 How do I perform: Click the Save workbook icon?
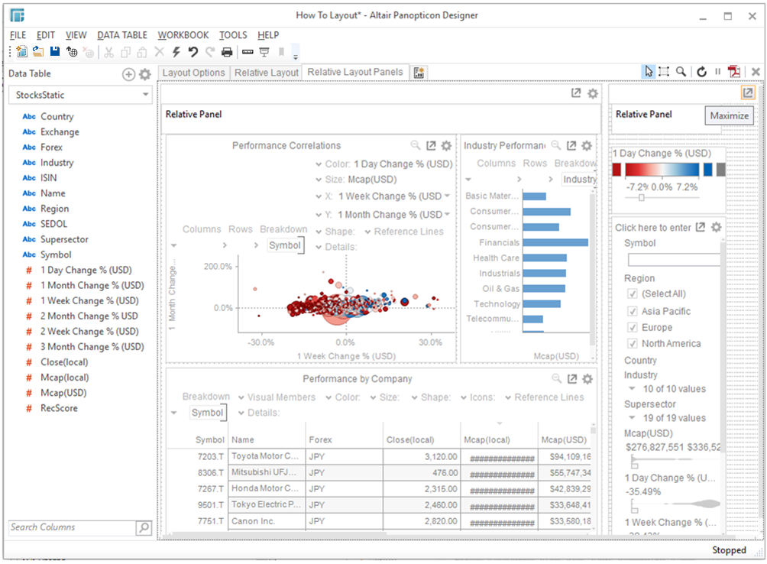point(55,52)
